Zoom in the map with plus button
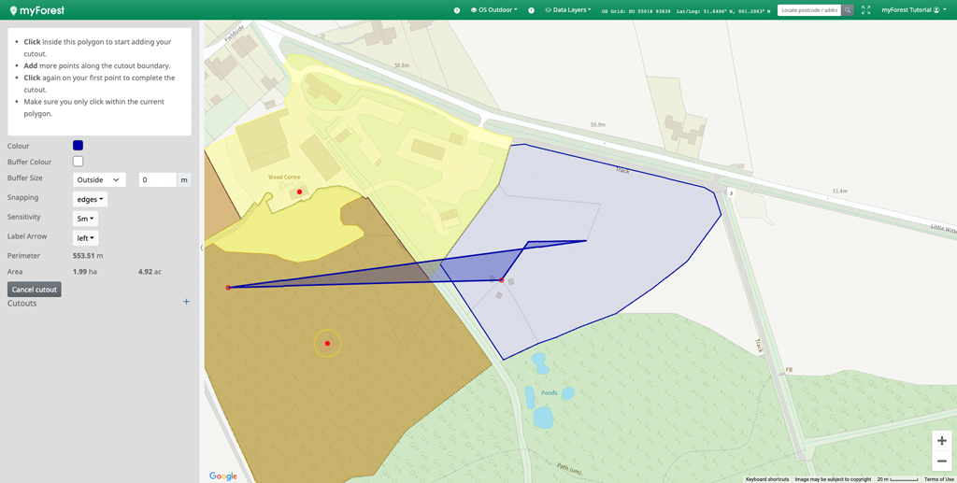Viewport: 957px width, 483px height. pos(941,441)
